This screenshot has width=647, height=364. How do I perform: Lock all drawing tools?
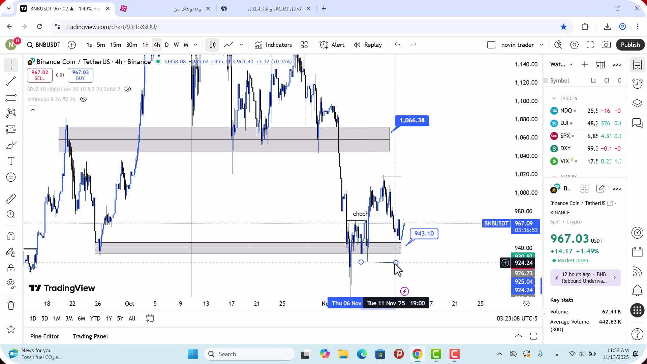pos(11,268)
